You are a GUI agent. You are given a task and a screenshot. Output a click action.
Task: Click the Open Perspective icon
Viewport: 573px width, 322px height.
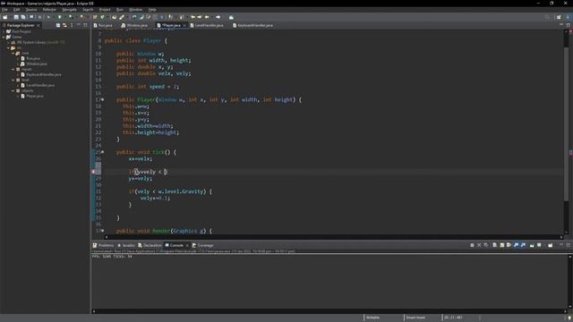pyautogui.click(x=559, y=17)
